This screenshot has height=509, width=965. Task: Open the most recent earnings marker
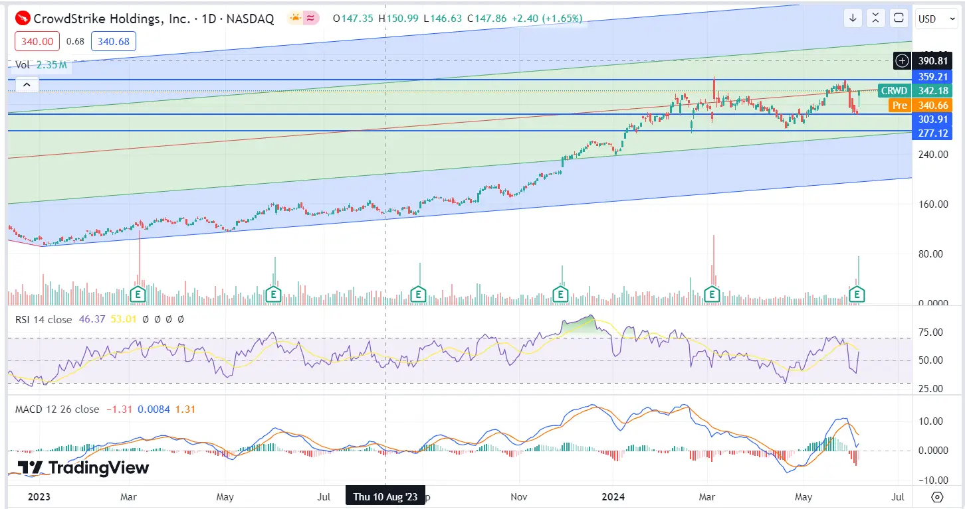pyautogui.click(x=858, y=293)
